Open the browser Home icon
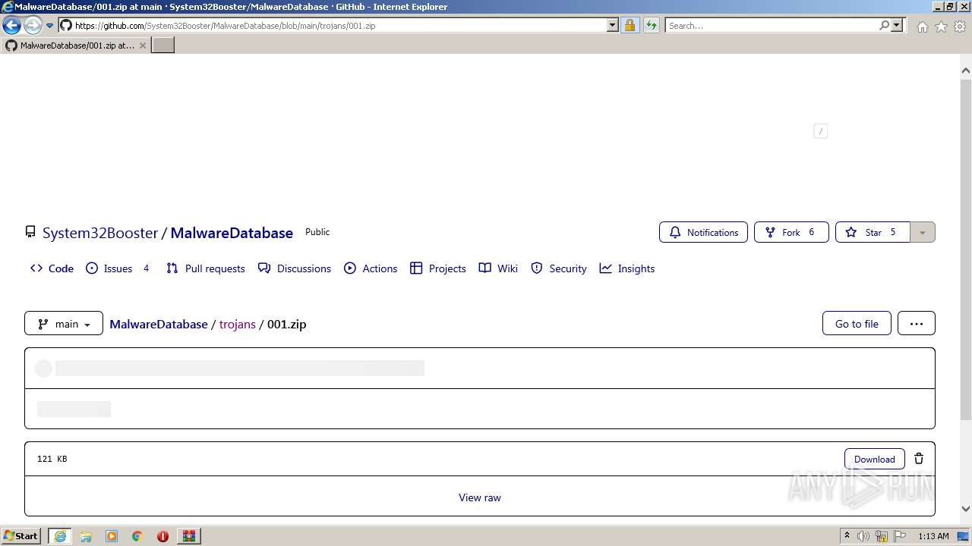 [x=922, y=27]
